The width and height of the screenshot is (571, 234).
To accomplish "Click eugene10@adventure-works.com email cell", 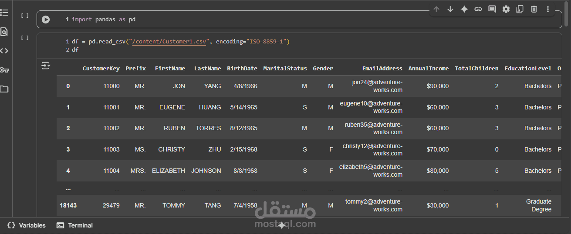I will pos(371,107).
